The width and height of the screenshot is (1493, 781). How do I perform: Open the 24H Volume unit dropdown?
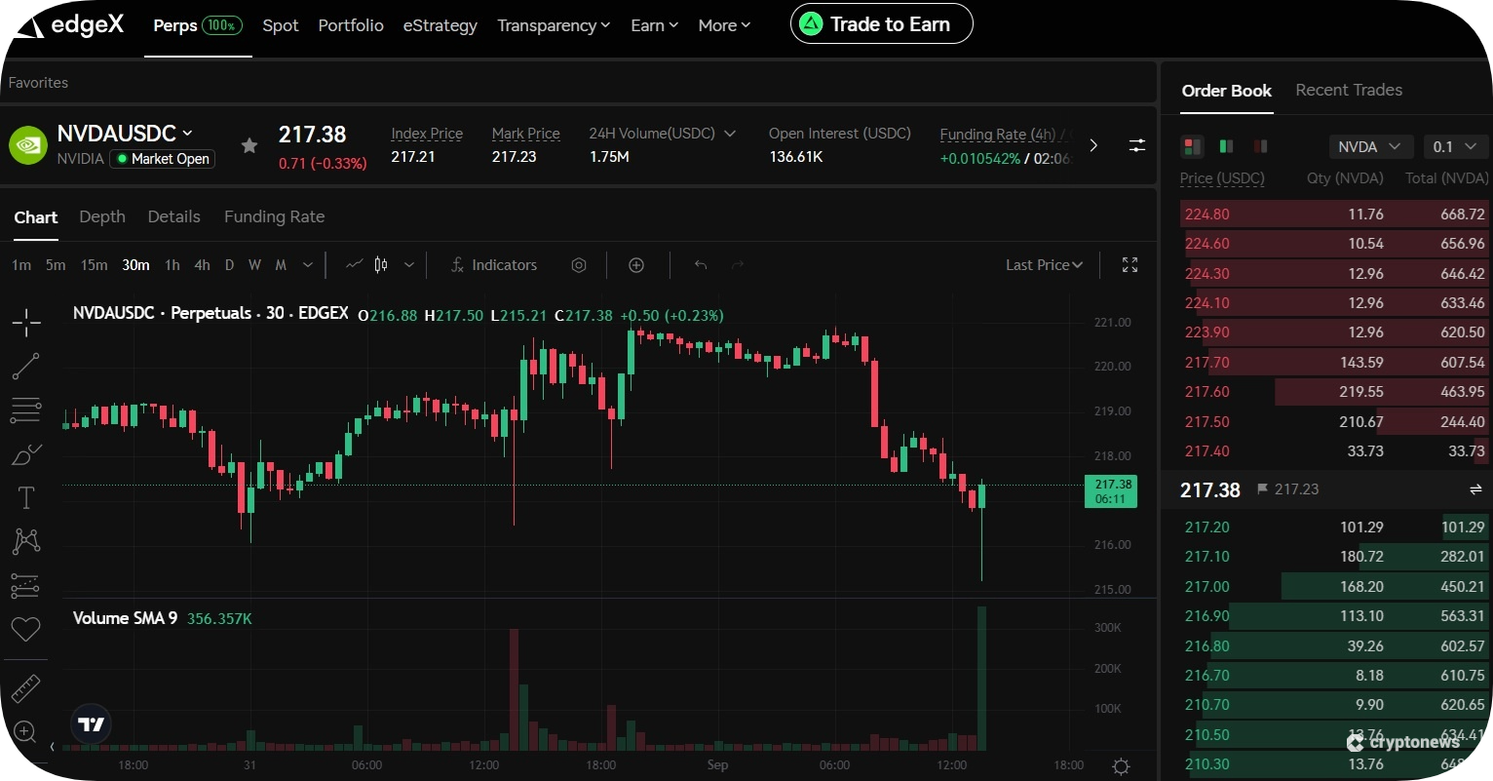point(730,134)
